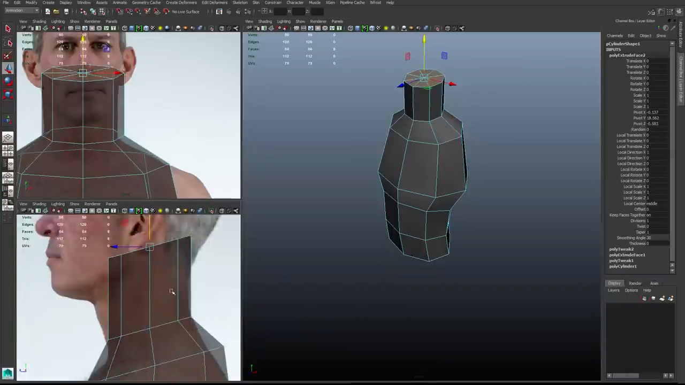
Task: Select the Lasso select tool
Action: pos(7,42)
